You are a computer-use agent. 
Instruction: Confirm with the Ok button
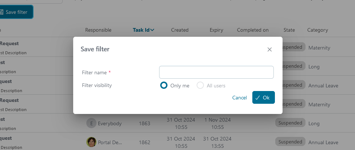tap(263, 97)
